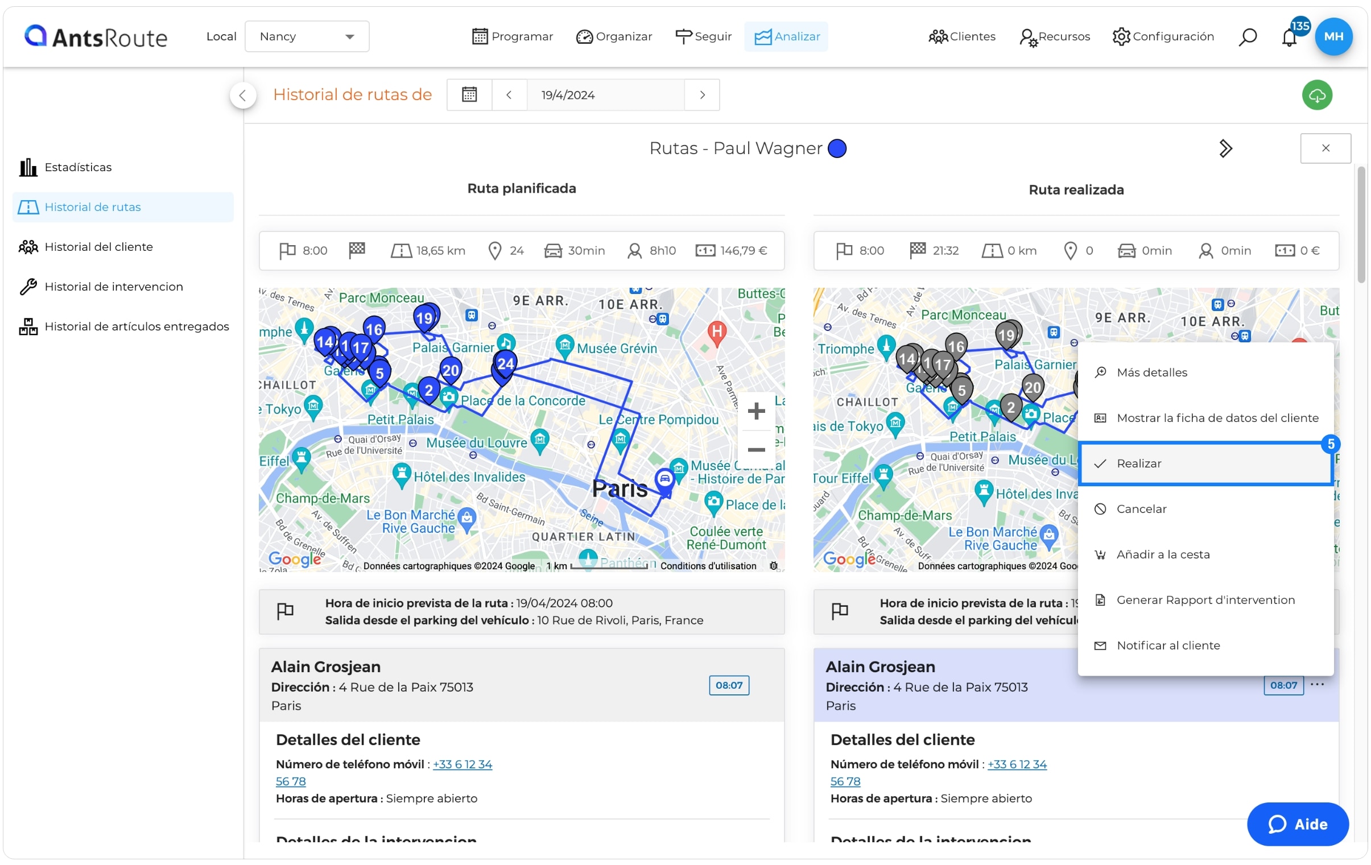Choose Generar Rapport d'intervention

pyautogui.click(x=1205, y=600)
